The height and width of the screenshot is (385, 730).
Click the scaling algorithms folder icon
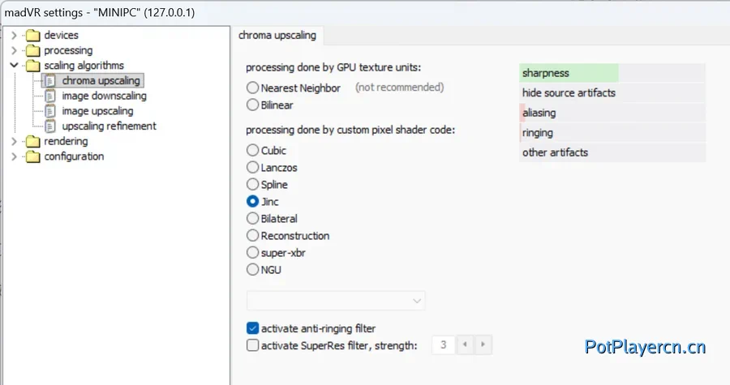[x=32, y=66]
